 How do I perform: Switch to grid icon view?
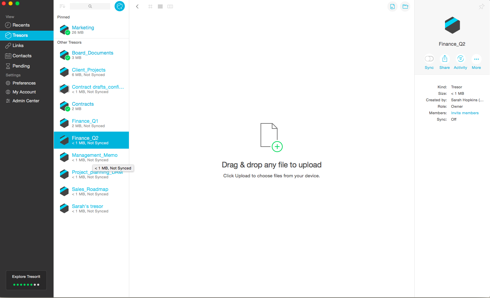[x=150, y=6]
